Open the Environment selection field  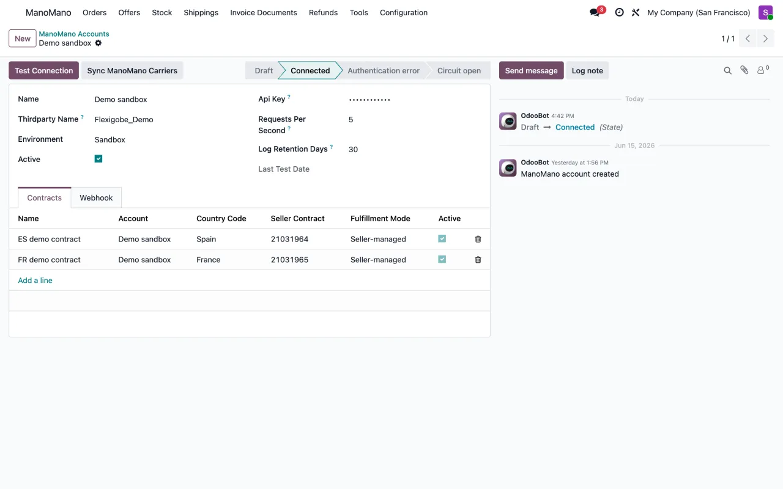[165, 139]
